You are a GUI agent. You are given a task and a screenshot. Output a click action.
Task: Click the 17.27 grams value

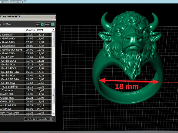[x=30, y=35]
